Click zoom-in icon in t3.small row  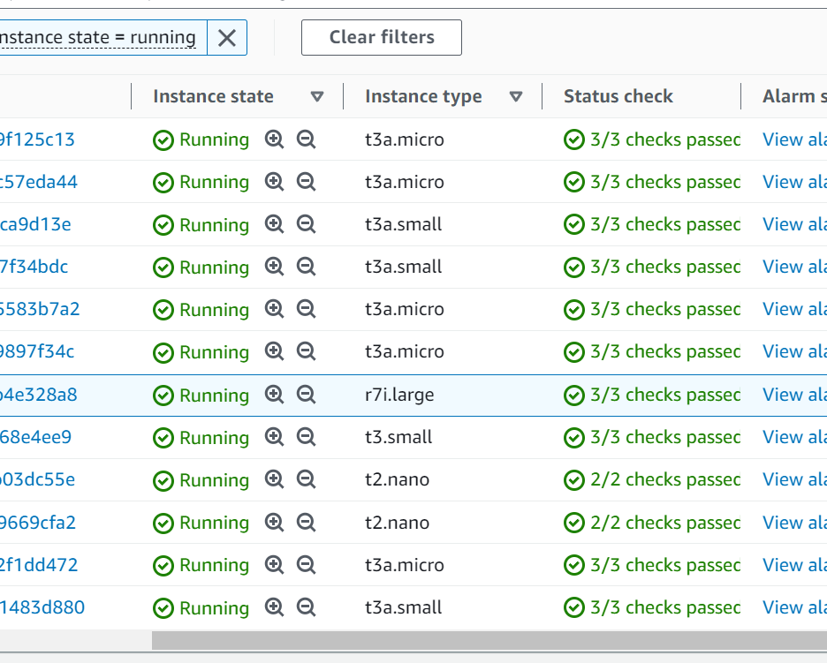[x=275, y=437]
